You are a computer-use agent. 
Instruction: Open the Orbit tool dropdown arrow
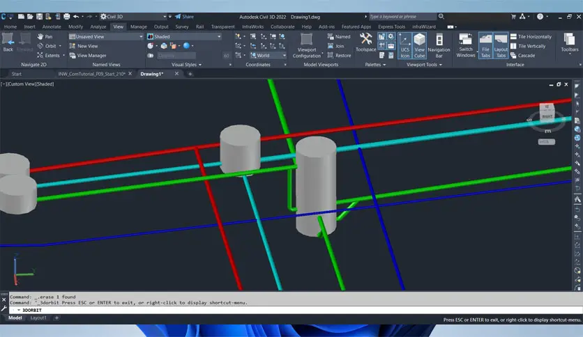click(60, 46)
